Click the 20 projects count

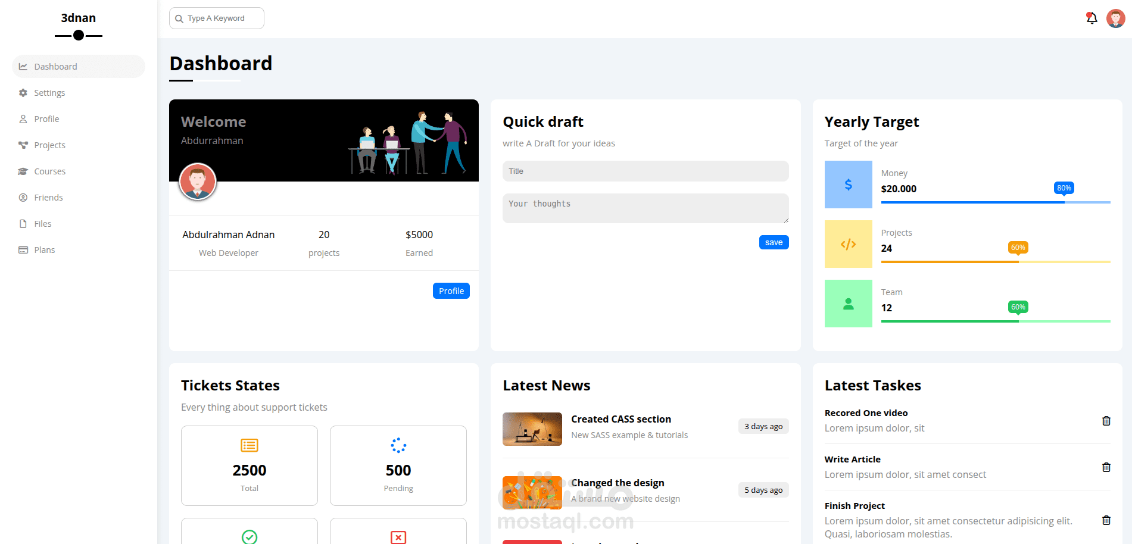coord(324,235)
